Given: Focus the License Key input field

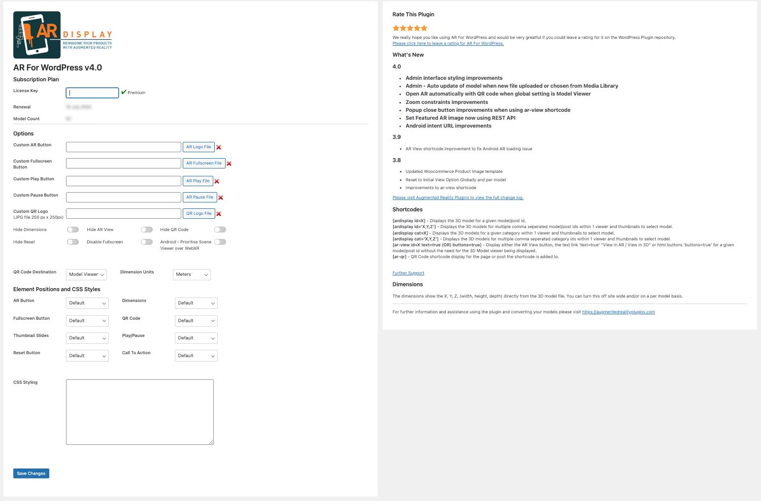Looking at the screenshot, I should point(92,93).
